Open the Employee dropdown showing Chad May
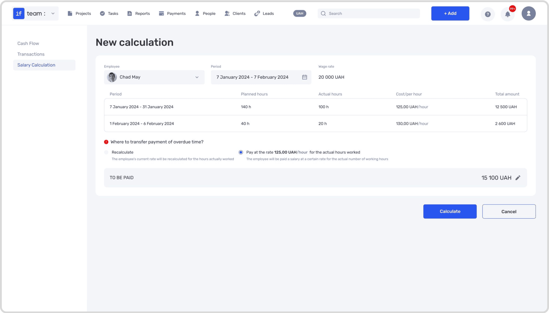 tap(154, 77)
